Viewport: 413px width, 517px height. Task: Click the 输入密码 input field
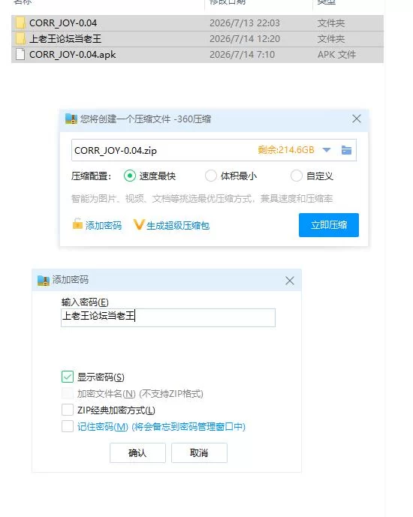pos(168,317)
